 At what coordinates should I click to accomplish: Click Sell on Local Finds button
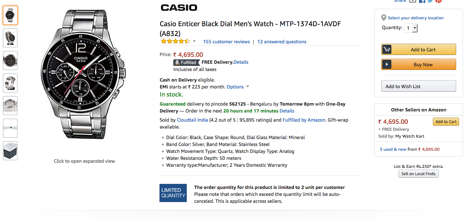click(x=418, y=174)
